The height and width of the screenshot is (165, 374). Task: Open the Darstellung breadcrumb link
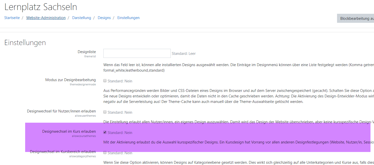[x=81, y=18]
